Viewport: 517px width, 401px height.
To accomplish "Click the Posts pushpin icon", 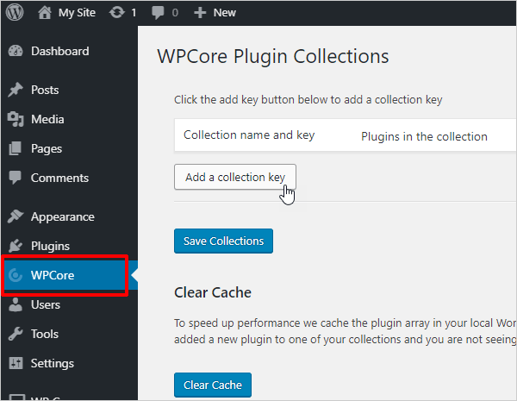I will (x=16, y=90).
